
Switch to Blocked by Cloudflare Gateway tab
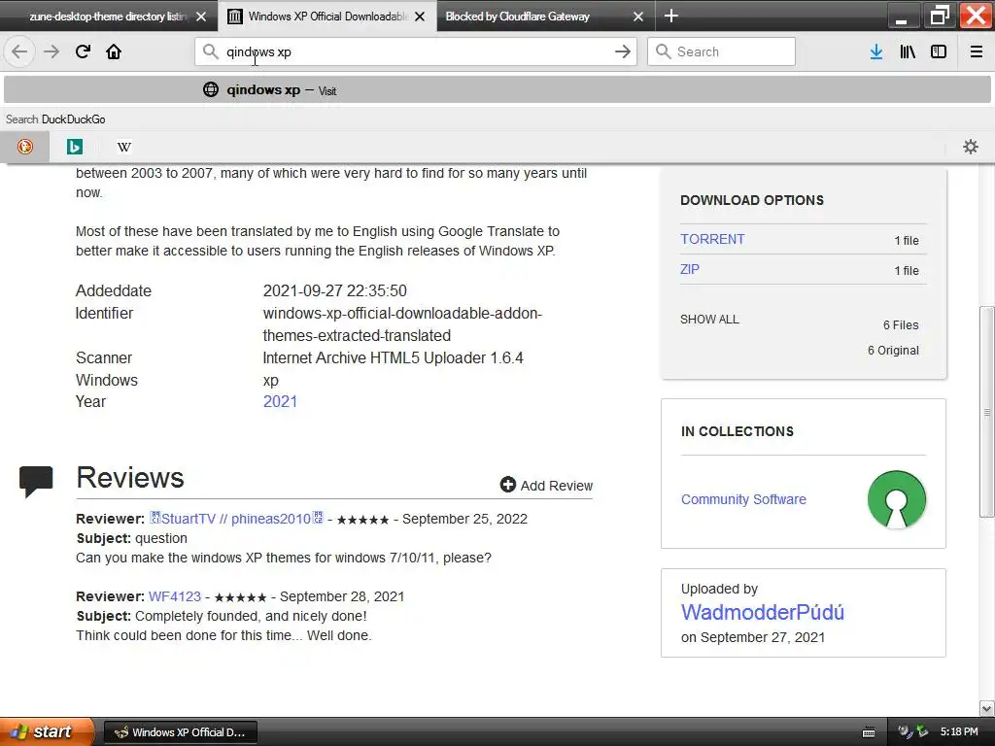point(546,17)
